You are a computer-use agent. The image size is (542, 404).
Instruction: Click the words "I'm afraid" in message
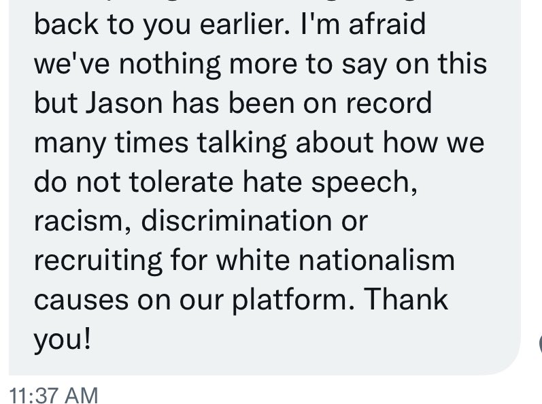pyautogui.click(x=362, y=24)
